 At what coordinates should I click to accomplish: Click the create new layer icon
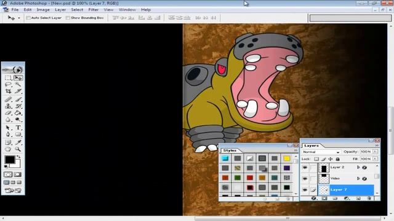click(x=358, y=198)
